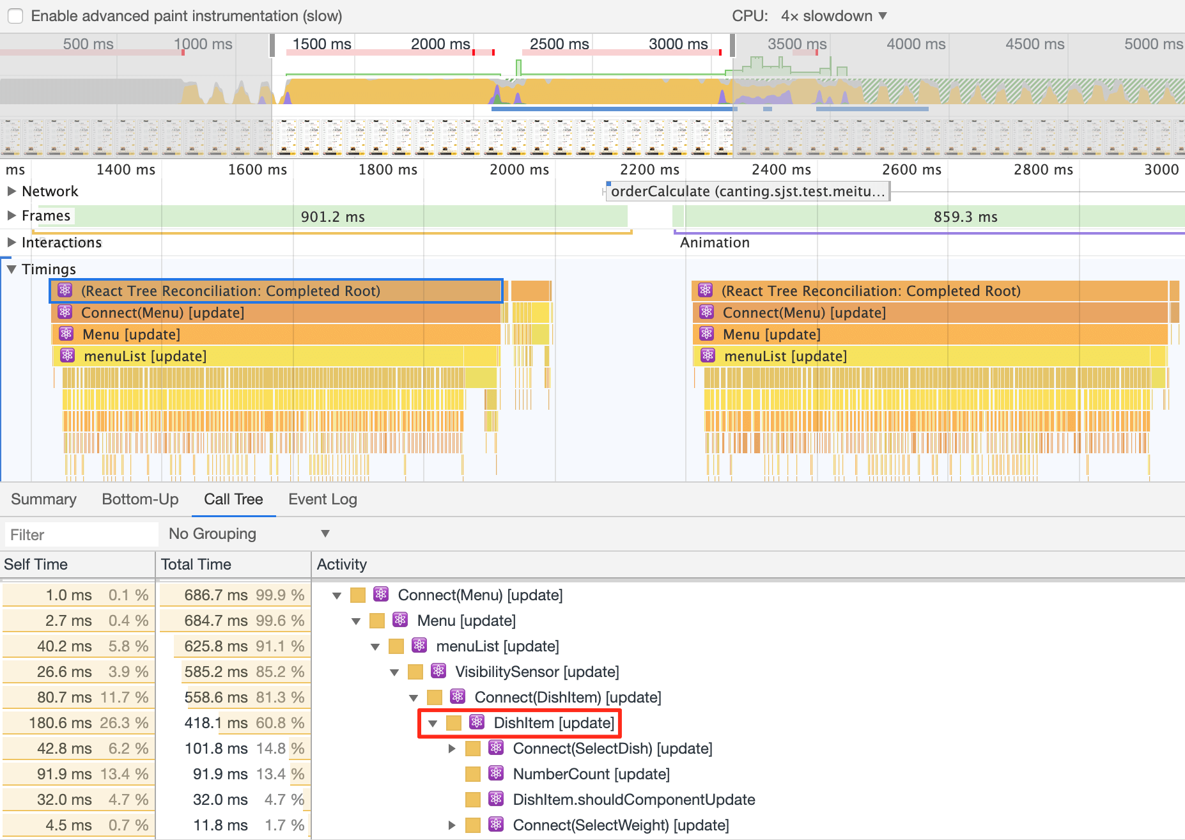
Task: Expand the Network track
Action: tap(12, 191)
